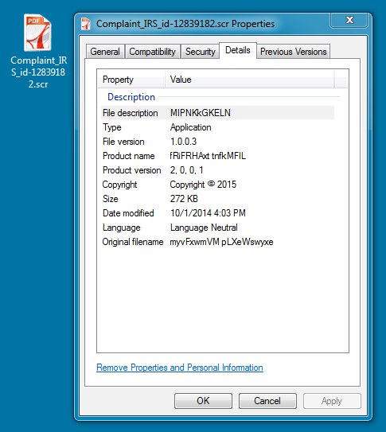Select the Original filename value
The width and height of the screenshot is (386, 432).
(221, 242)
